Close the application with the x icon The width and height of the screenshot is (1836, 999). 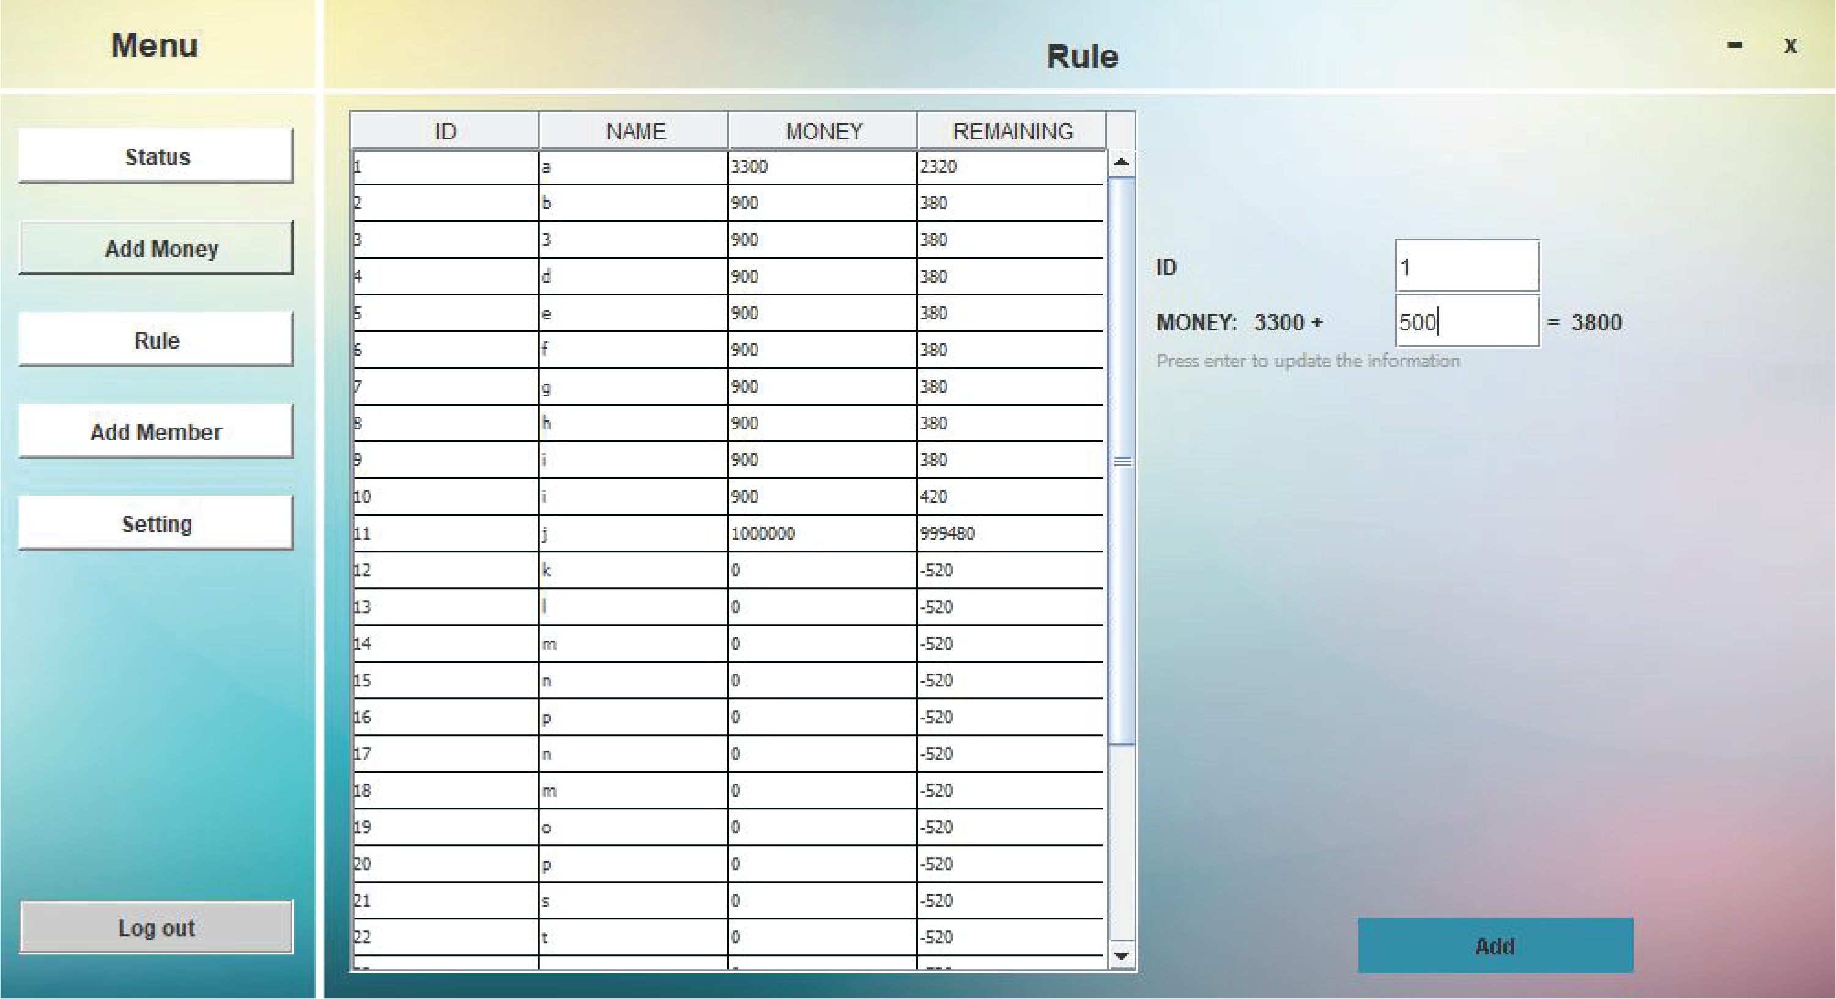point(1790,46)
